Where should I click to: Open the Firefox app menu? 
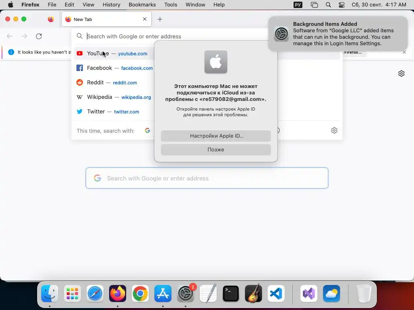[x=30, y=5]
